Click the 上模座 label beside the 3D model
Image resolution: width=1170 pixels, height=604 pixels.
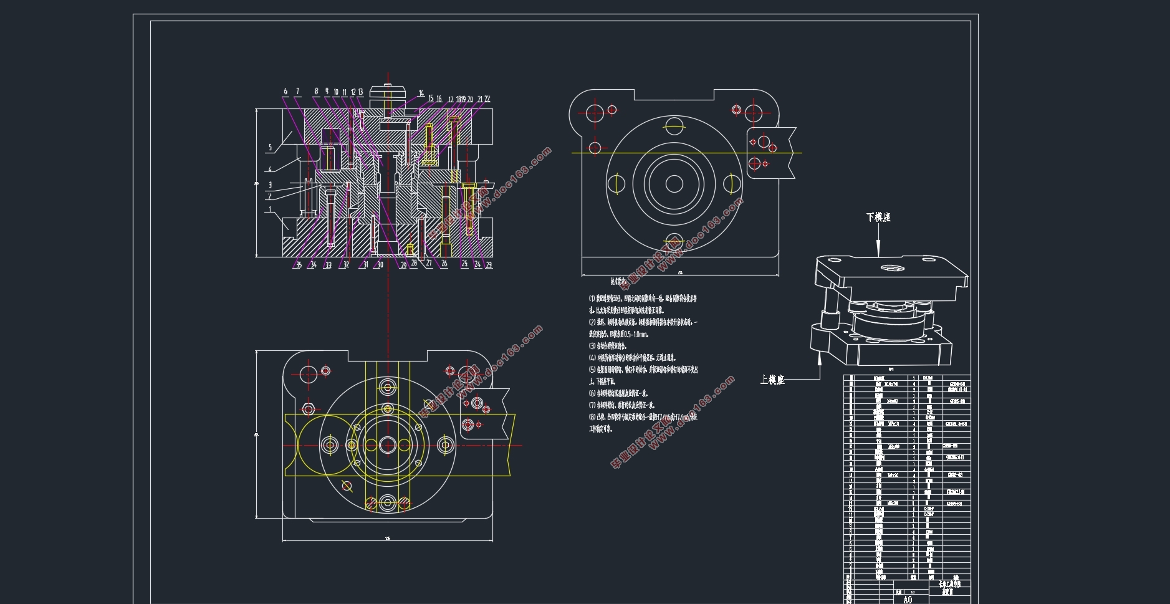(x=772, y=380)
